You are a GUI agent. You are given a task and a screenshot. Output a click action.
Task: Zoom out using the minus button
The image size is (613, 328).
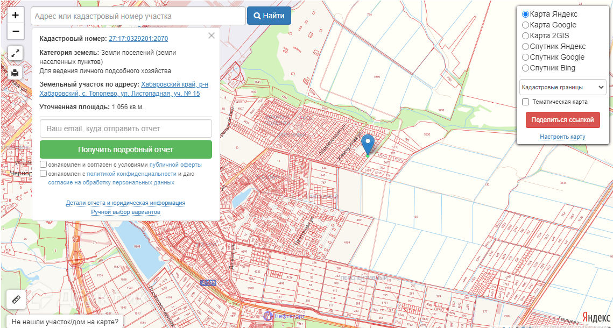point(16,31)
